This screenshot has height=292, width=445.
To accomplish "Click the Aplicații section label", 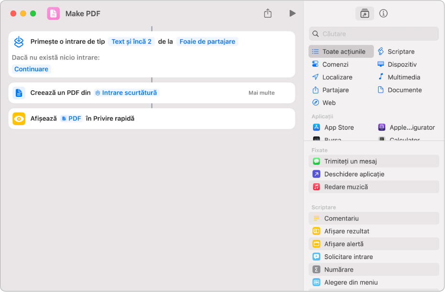I will pos(322,116).
